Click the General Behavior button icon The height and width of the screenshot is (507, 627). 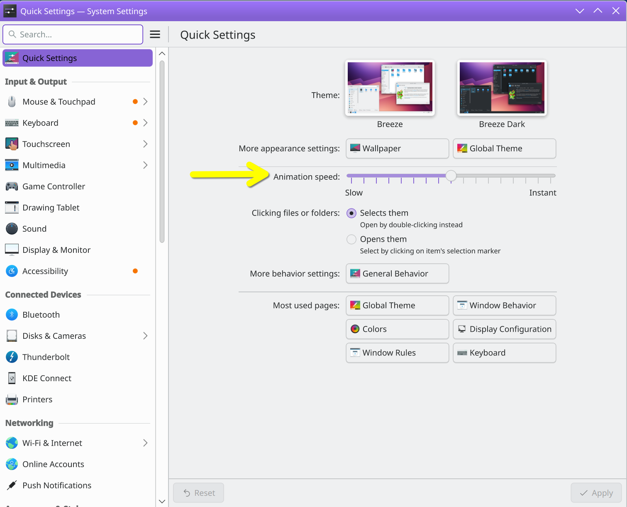click(x=355, y=274)
